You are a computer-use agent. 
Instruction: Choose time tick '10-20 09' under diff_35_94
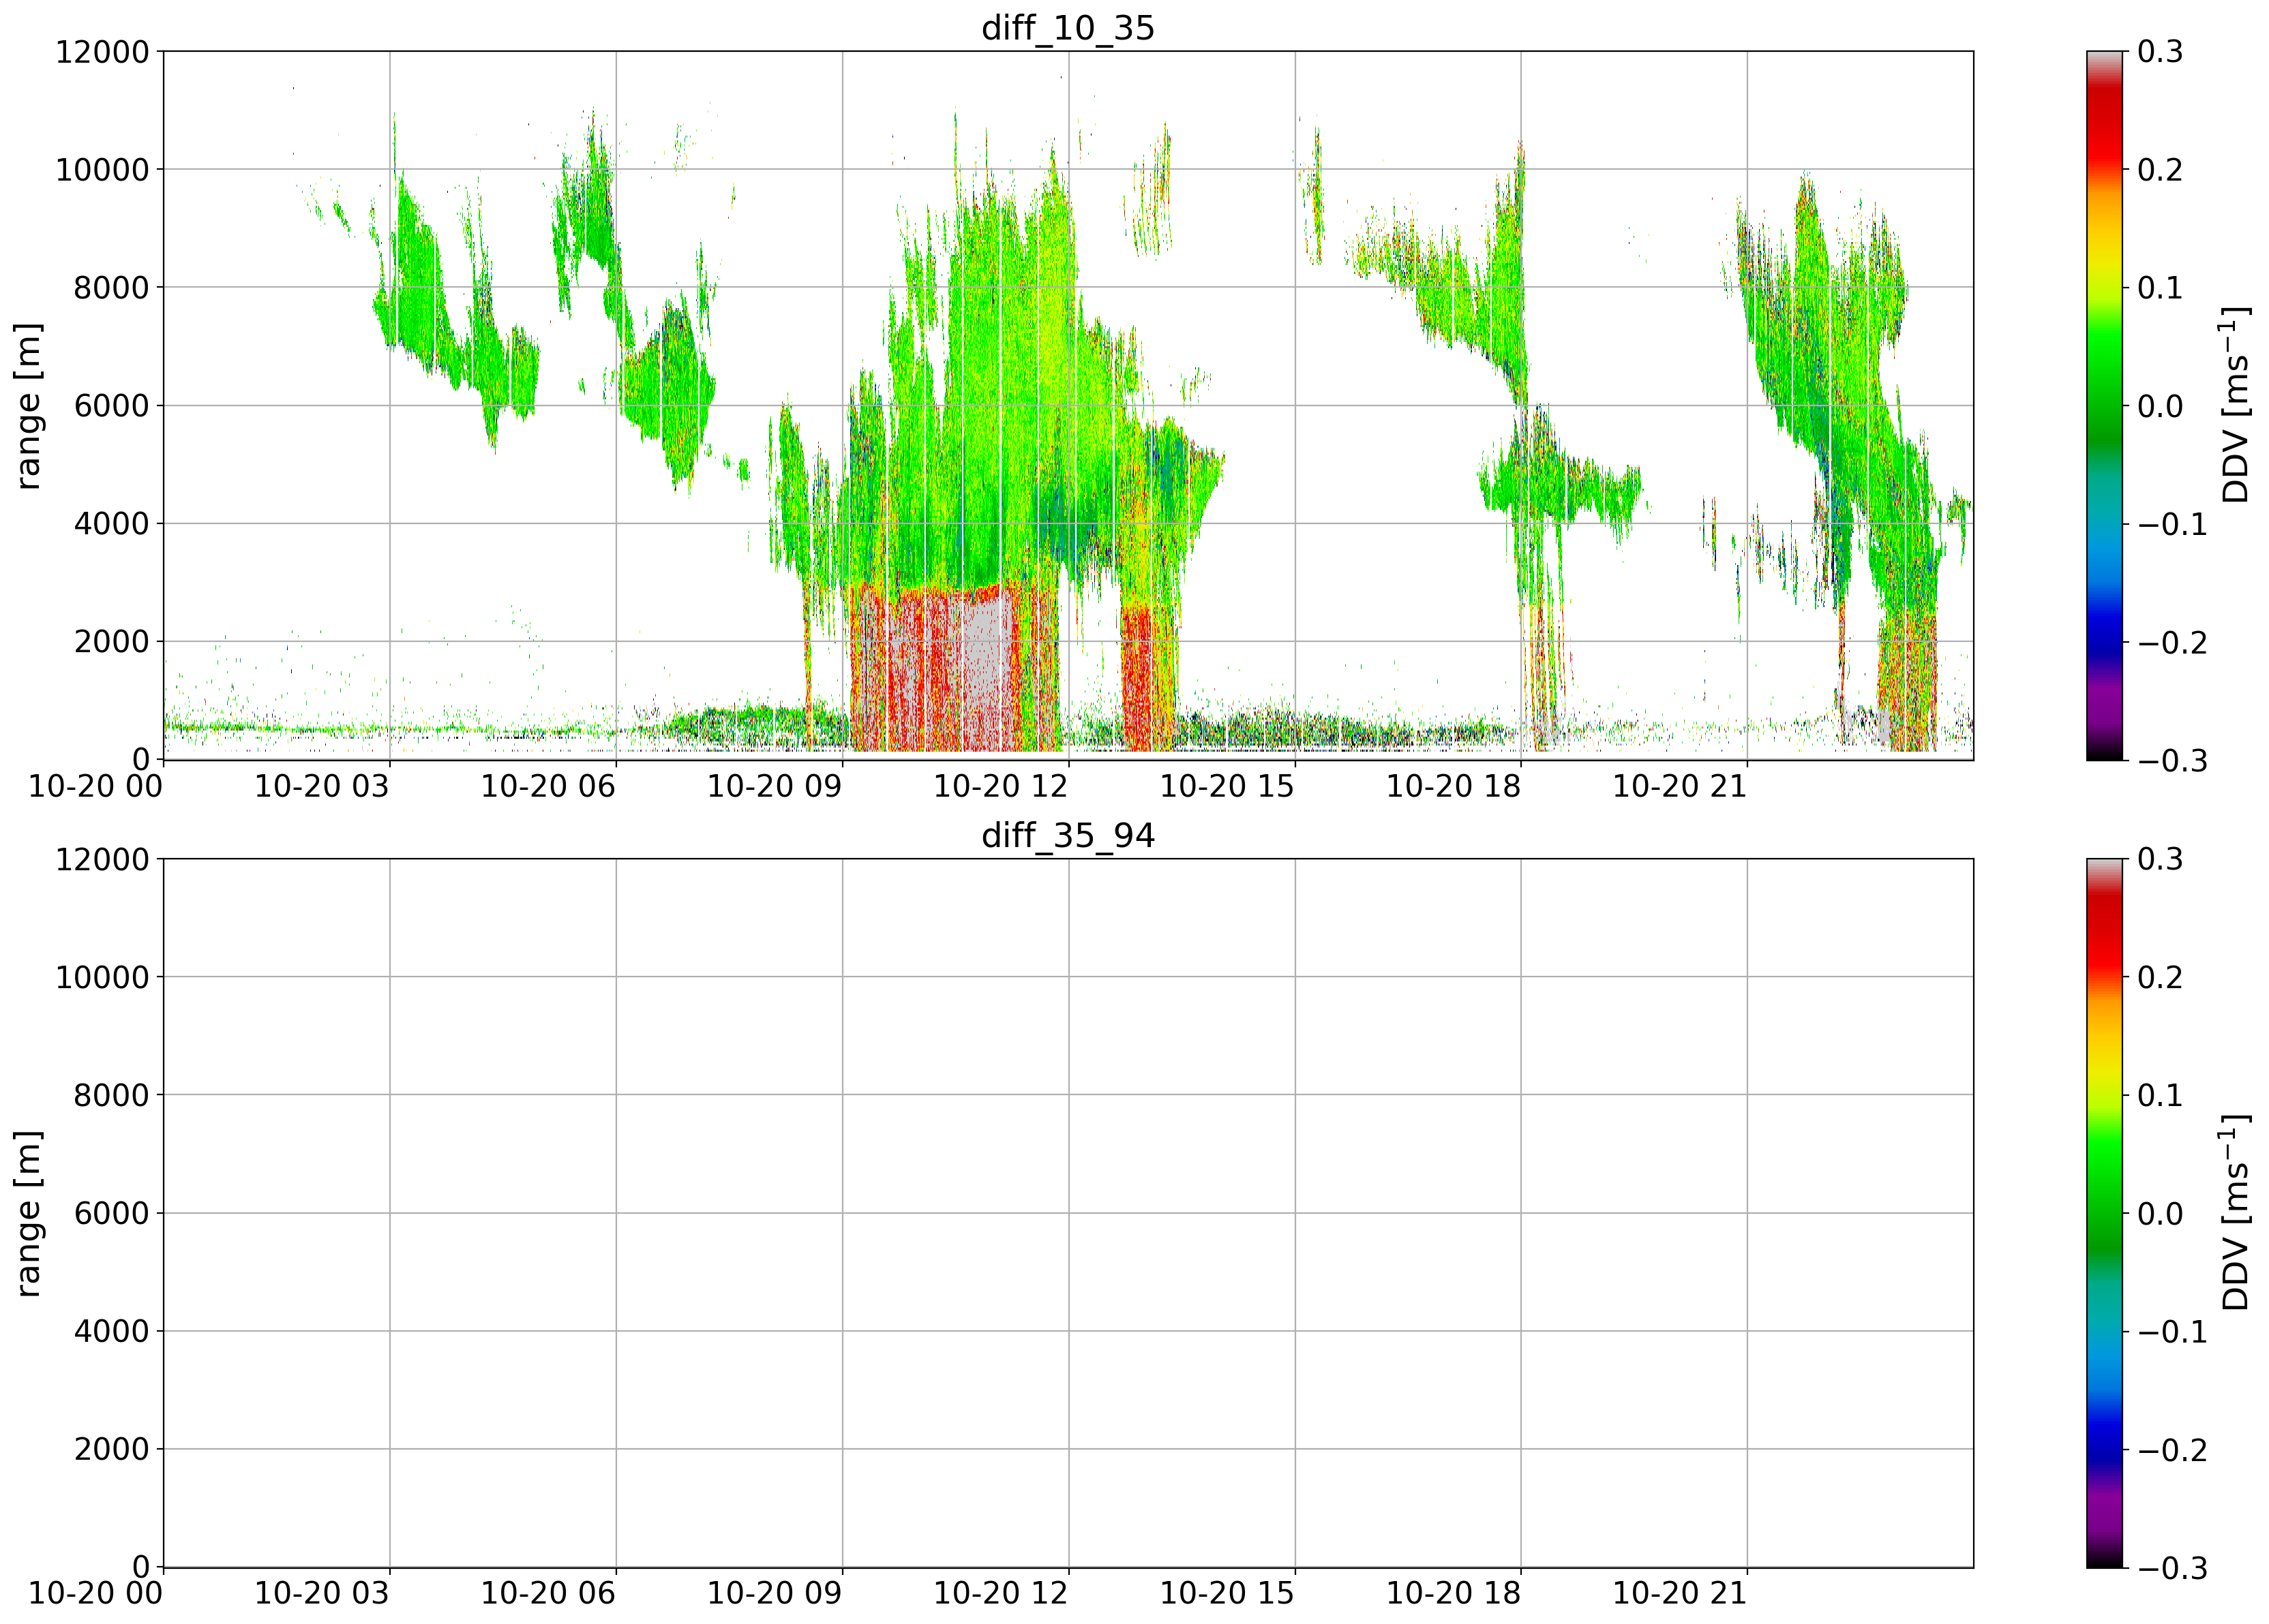(x=775, y=1594)
